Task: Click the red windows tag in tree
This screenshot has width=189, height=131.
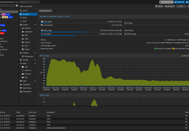Action: coord(2,33)
